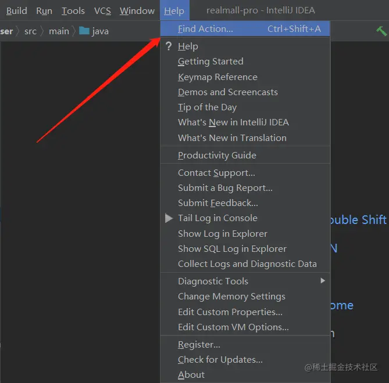
Task: Open Edit Custom VM Options
Action: pos(245,327)
